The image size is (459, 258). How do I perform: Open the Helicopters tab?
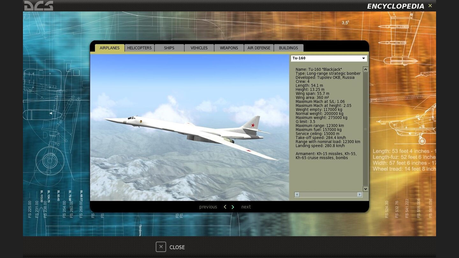139,48
